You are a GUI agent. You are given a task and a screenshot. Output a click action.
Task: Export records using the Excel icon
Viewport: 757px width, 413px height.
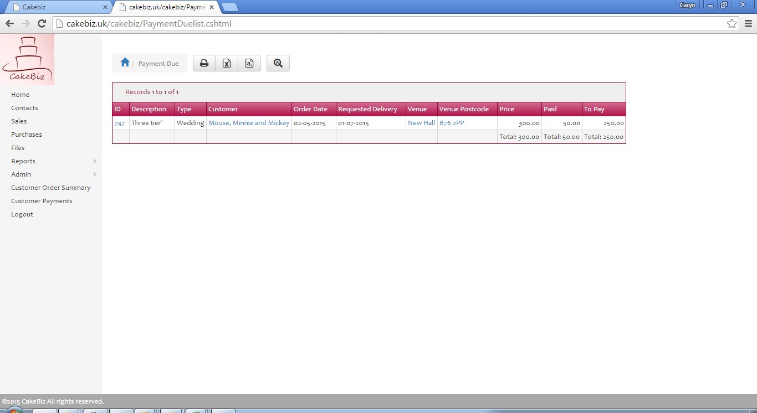coord(227,63)
